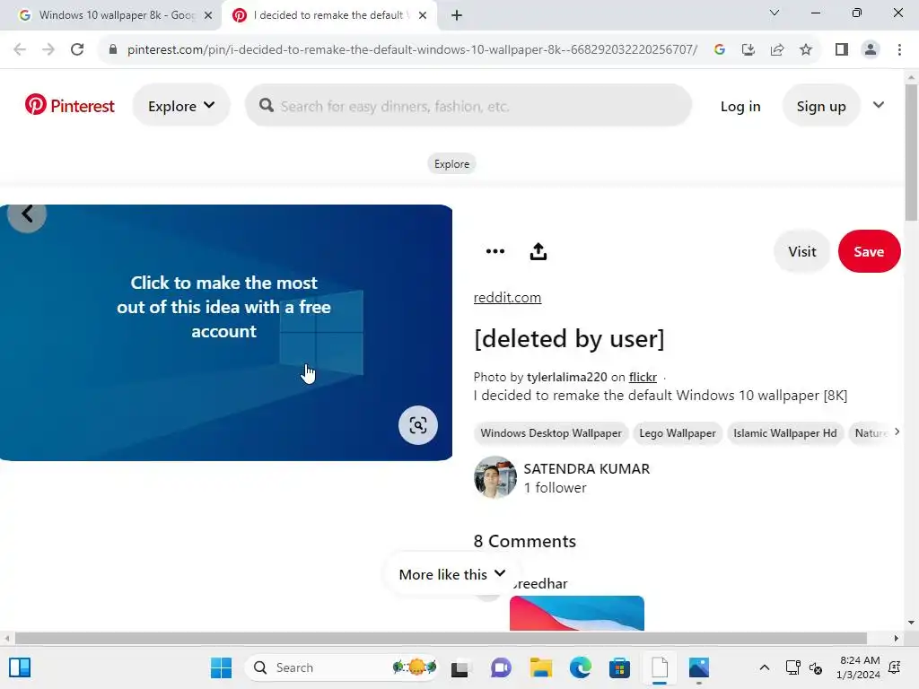
Task: Open the browser side panel icon
Action: click(842, 50)
